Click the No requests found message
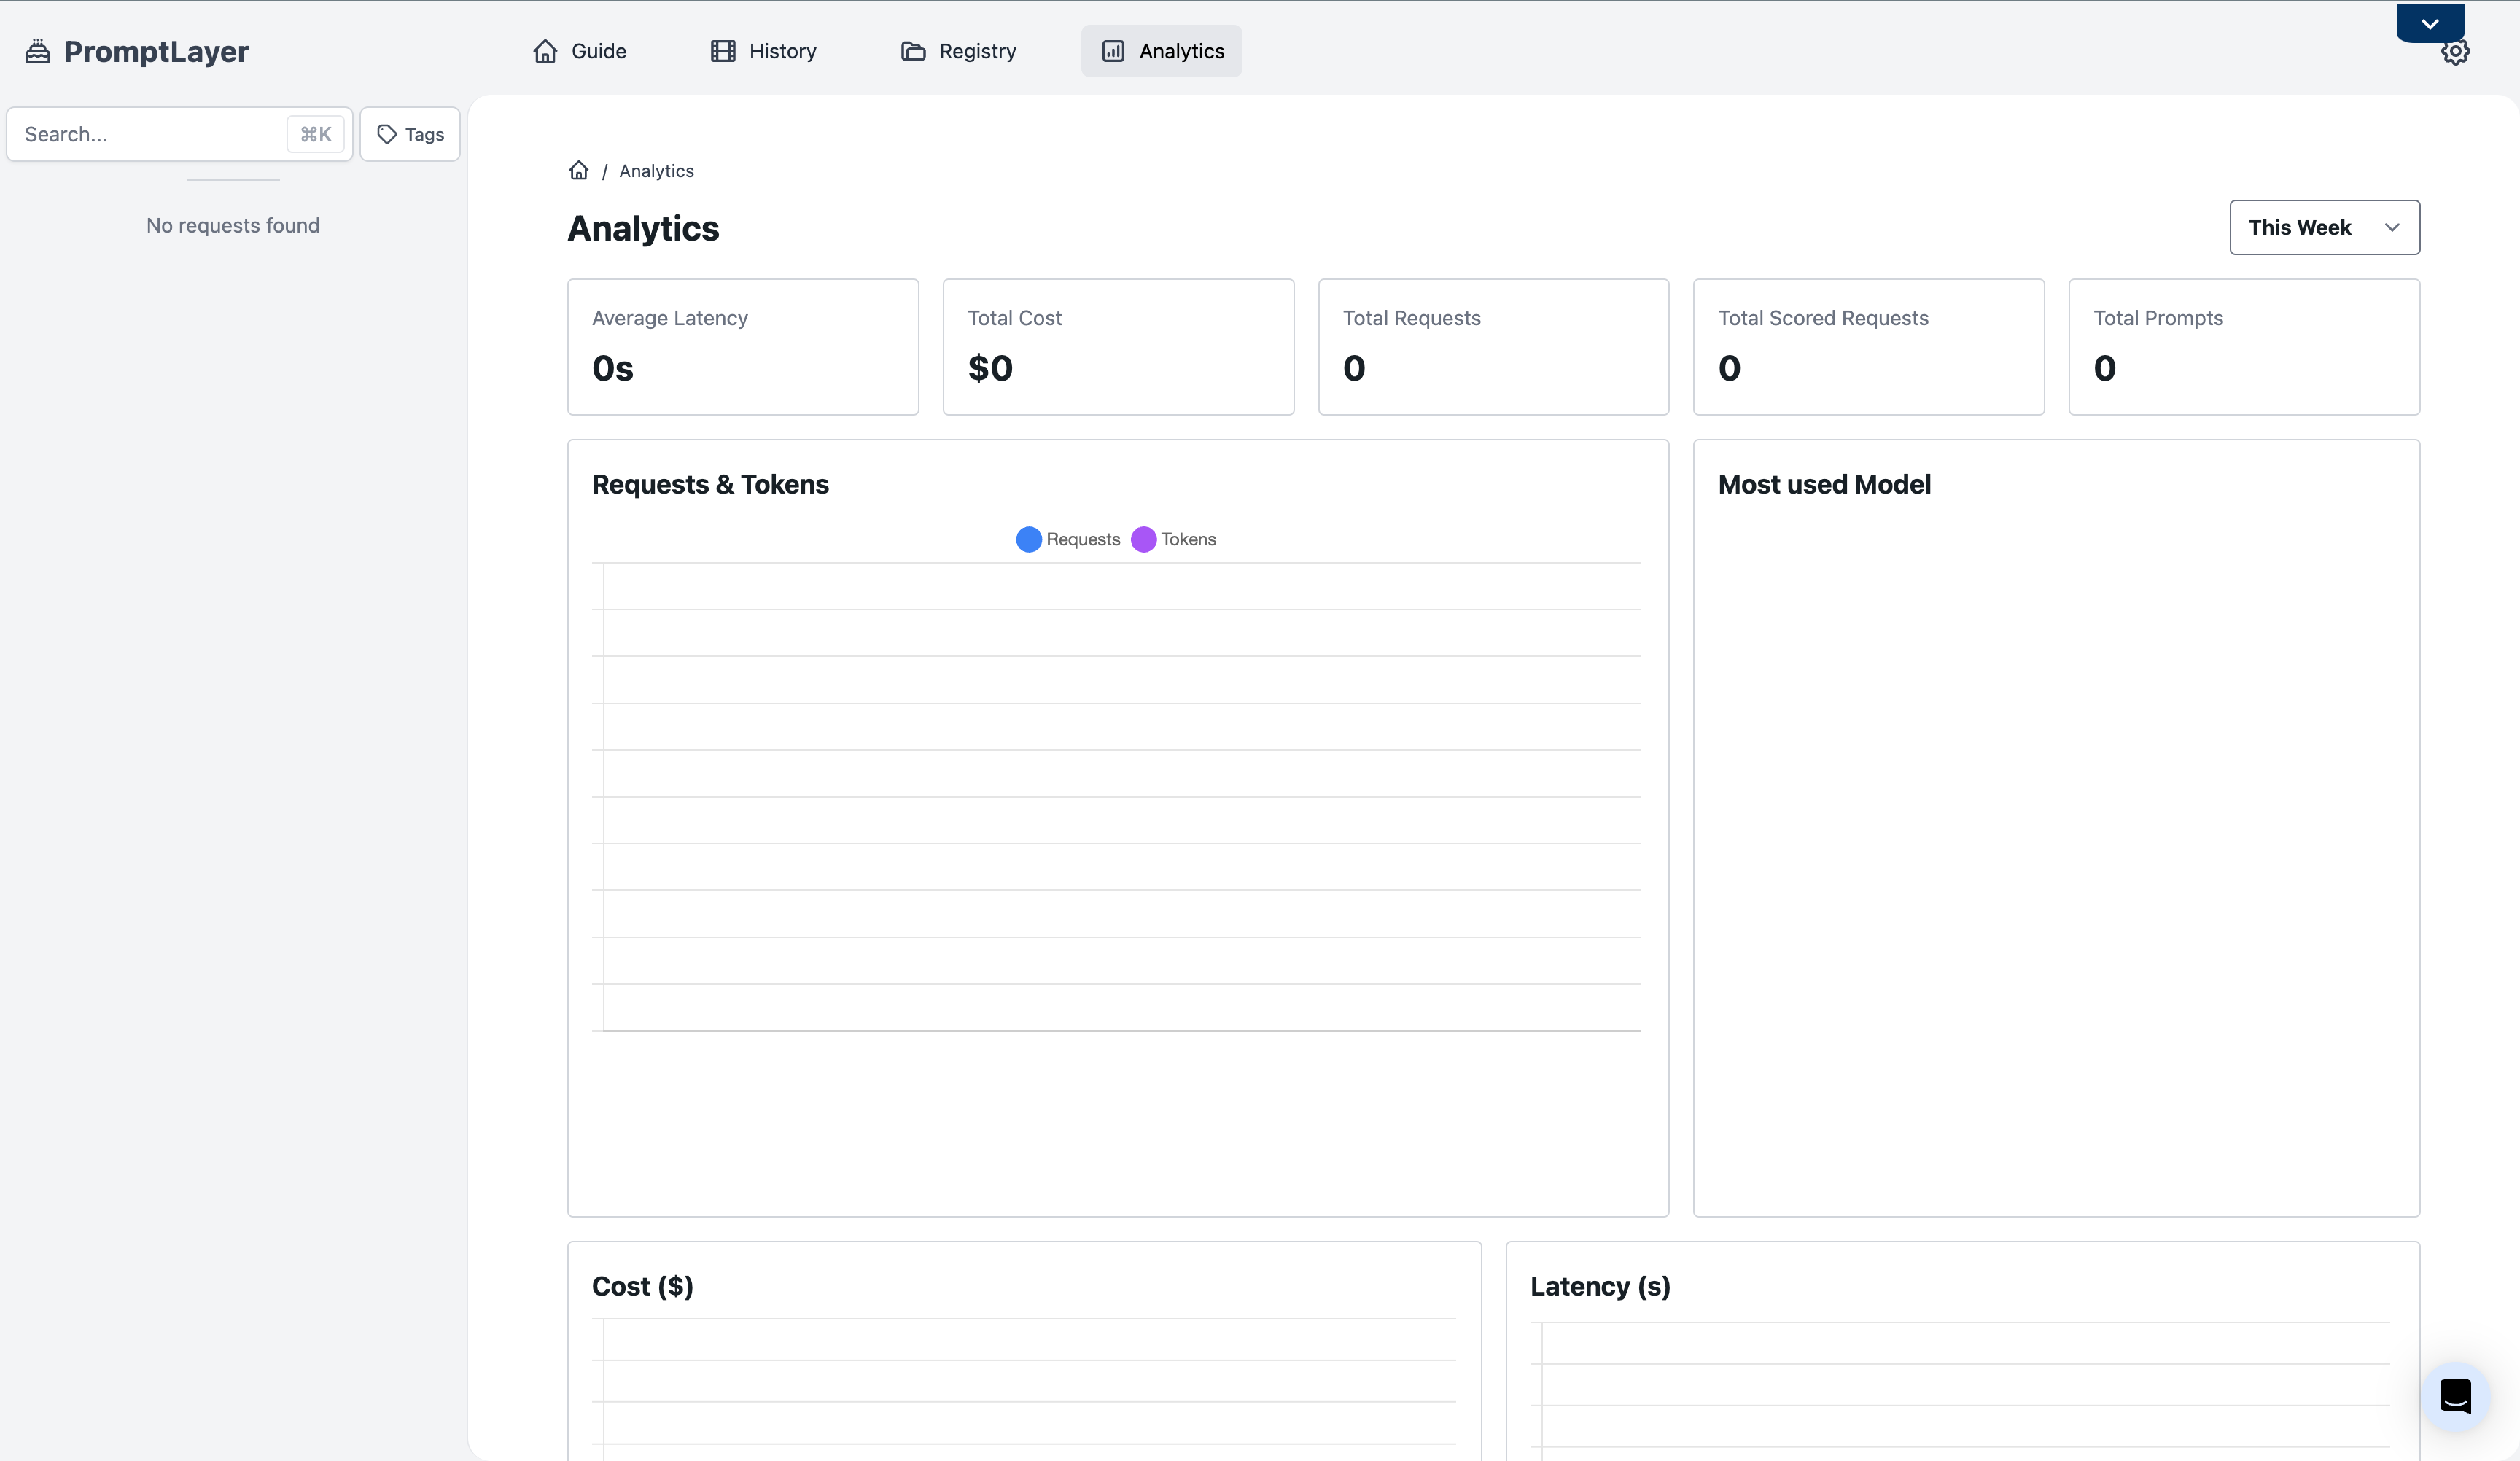2520x1461 pixels. 233,226
